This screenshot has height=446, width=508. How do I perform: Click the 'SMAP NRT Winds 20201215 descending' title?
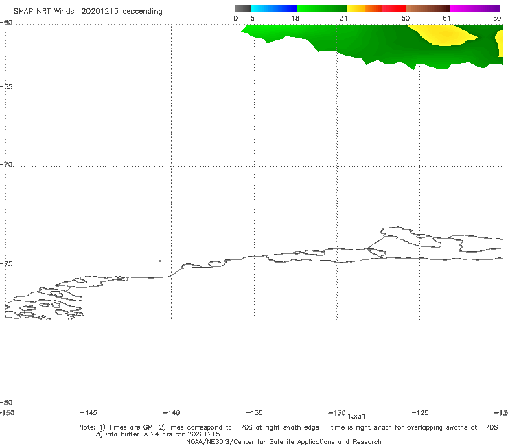(x=88, y=12)
